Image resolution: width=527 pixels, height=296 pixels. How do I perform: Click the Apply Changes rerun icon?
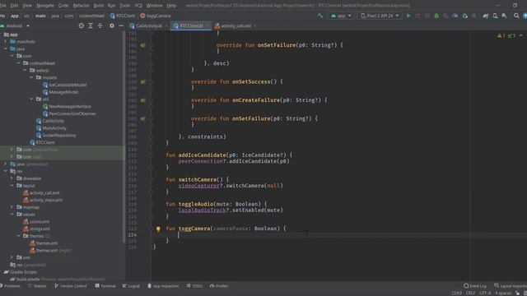point(417,16)
